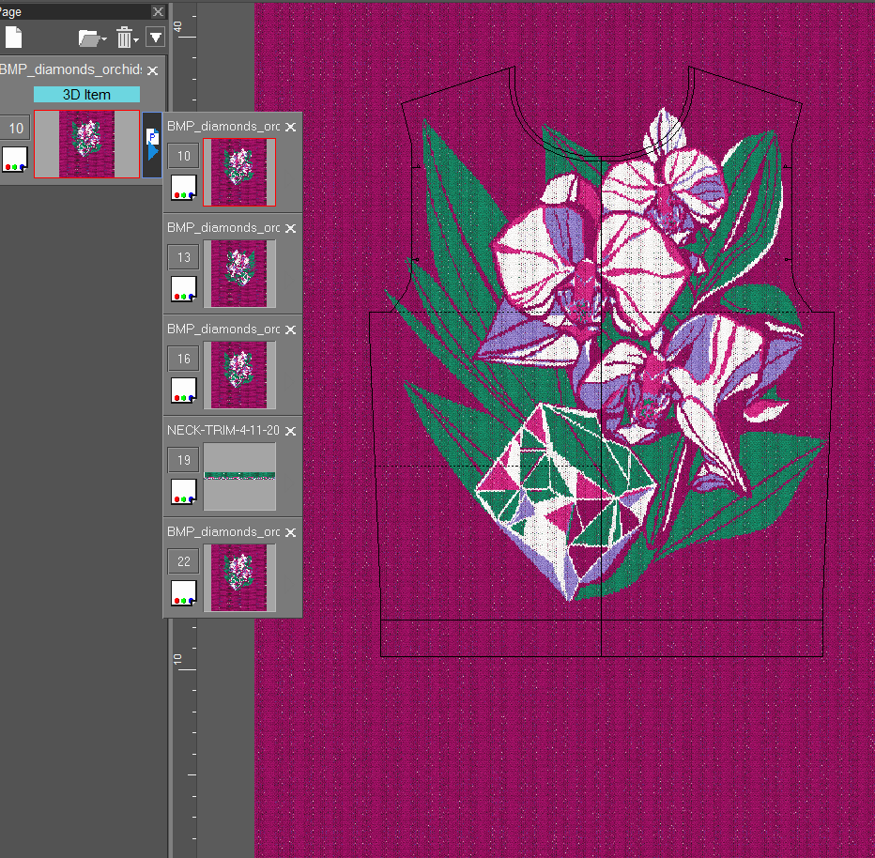Select the page 16 thumbnail
This screenshot has width=875, height=858.
[239, 375]
